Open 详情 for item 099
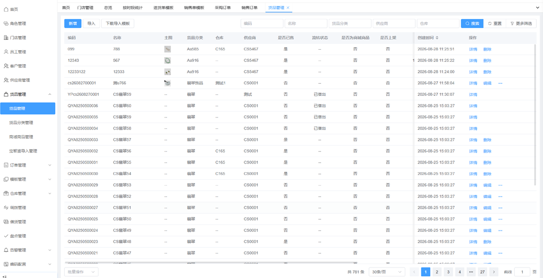The image size is (543, 278). [473, 49]
